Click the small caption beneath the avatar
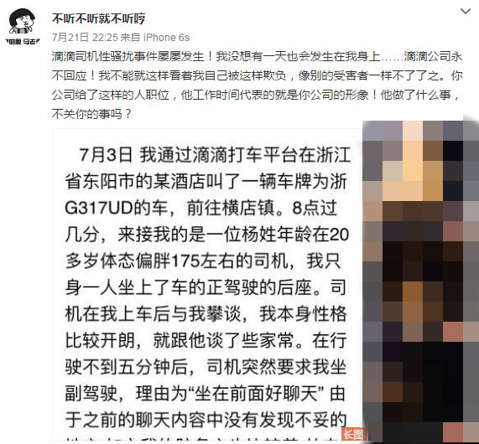This screenshot has height=444, width=479. [23, 42]
